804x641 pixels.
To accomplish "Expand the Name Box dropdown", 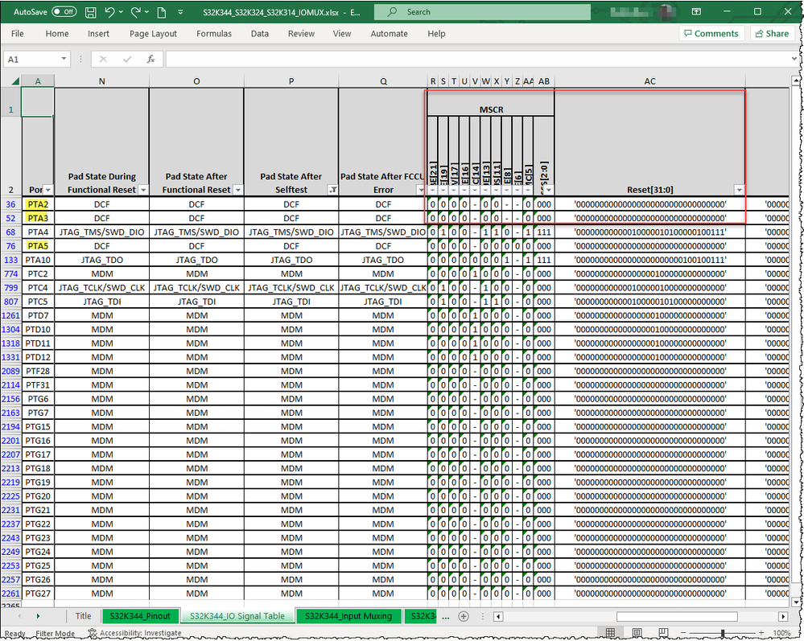I will [64, 60].
